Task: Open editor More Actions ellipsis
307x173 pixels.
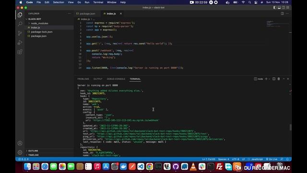Action: click(287, 13)
